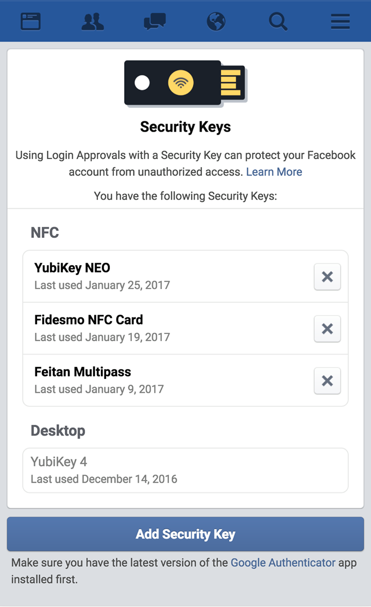
Task: Open the Google Authenticator link
Action: pyautogui.click(x=283, y=563)
